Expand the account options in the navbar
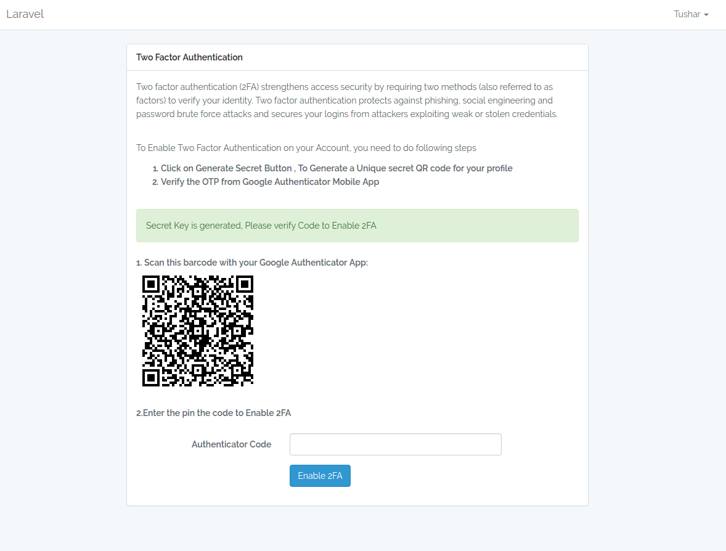 pyautogui.click(x=690, y=14)
